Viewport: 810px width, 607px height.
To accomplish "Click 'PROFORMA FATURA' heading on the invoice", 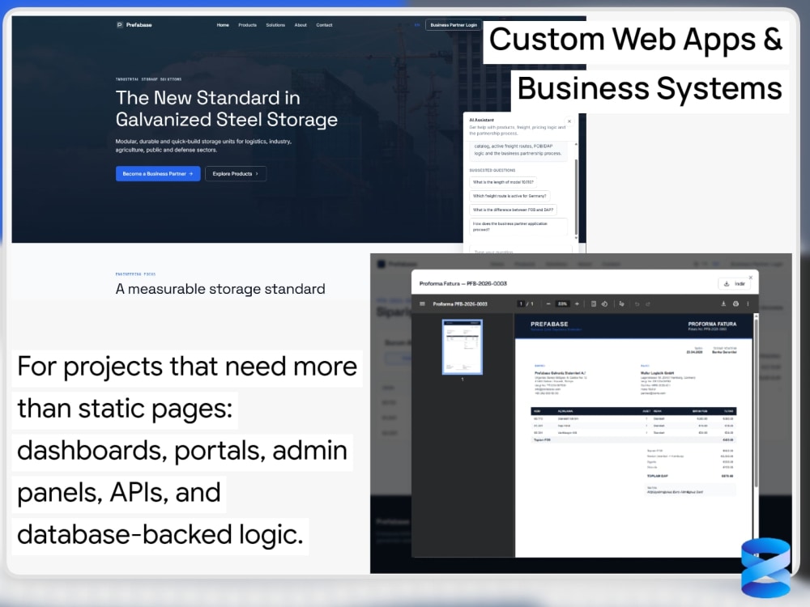I will pyautogui.click(x=712, y=324).
